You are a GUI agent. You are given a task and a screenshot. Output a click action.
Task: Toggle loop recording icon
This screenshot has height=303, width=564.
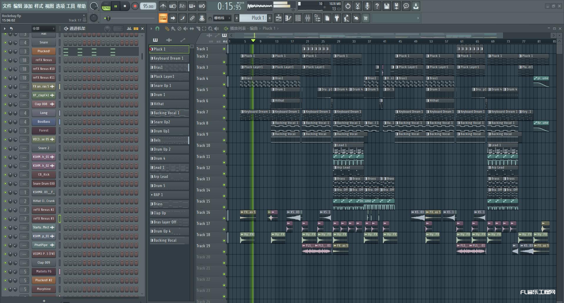click(x=202, y=6)
